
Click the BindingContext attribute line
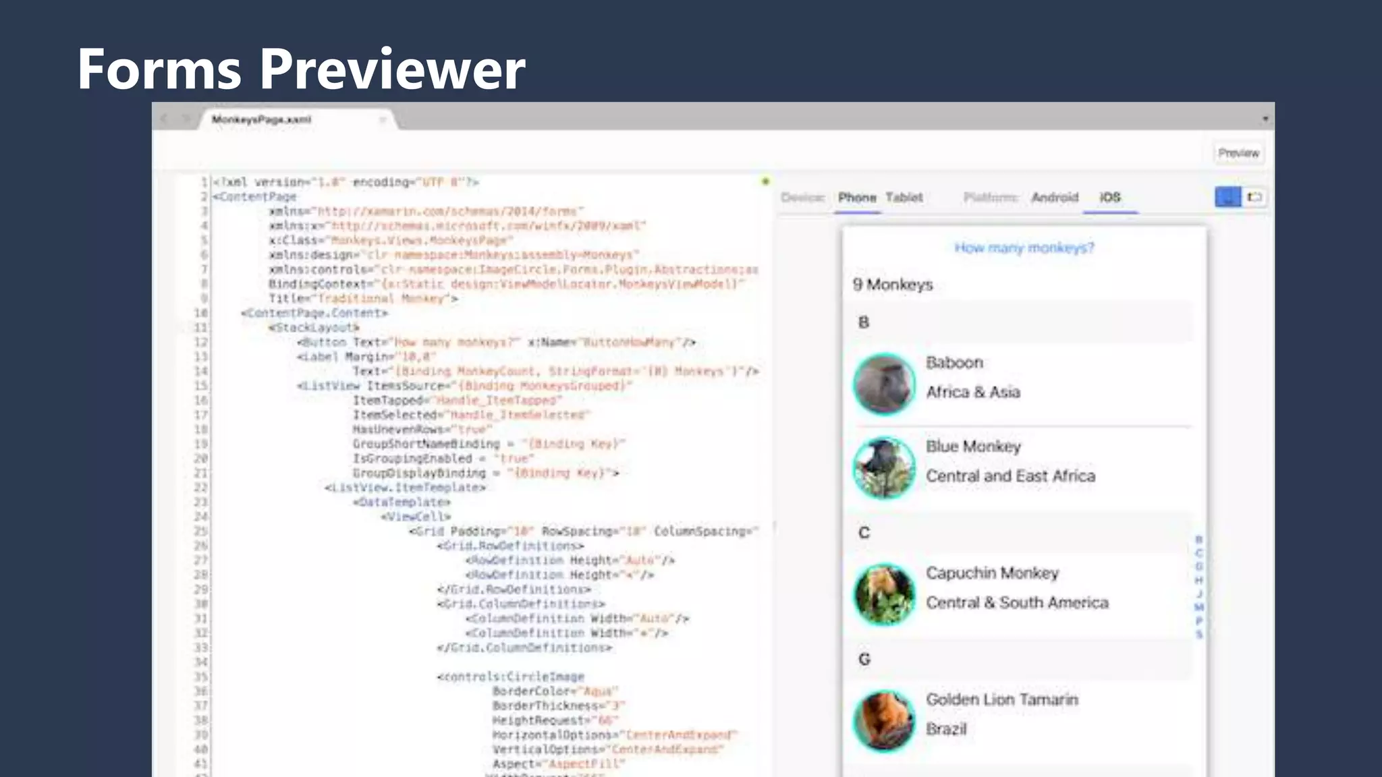[x=506, y=284]
